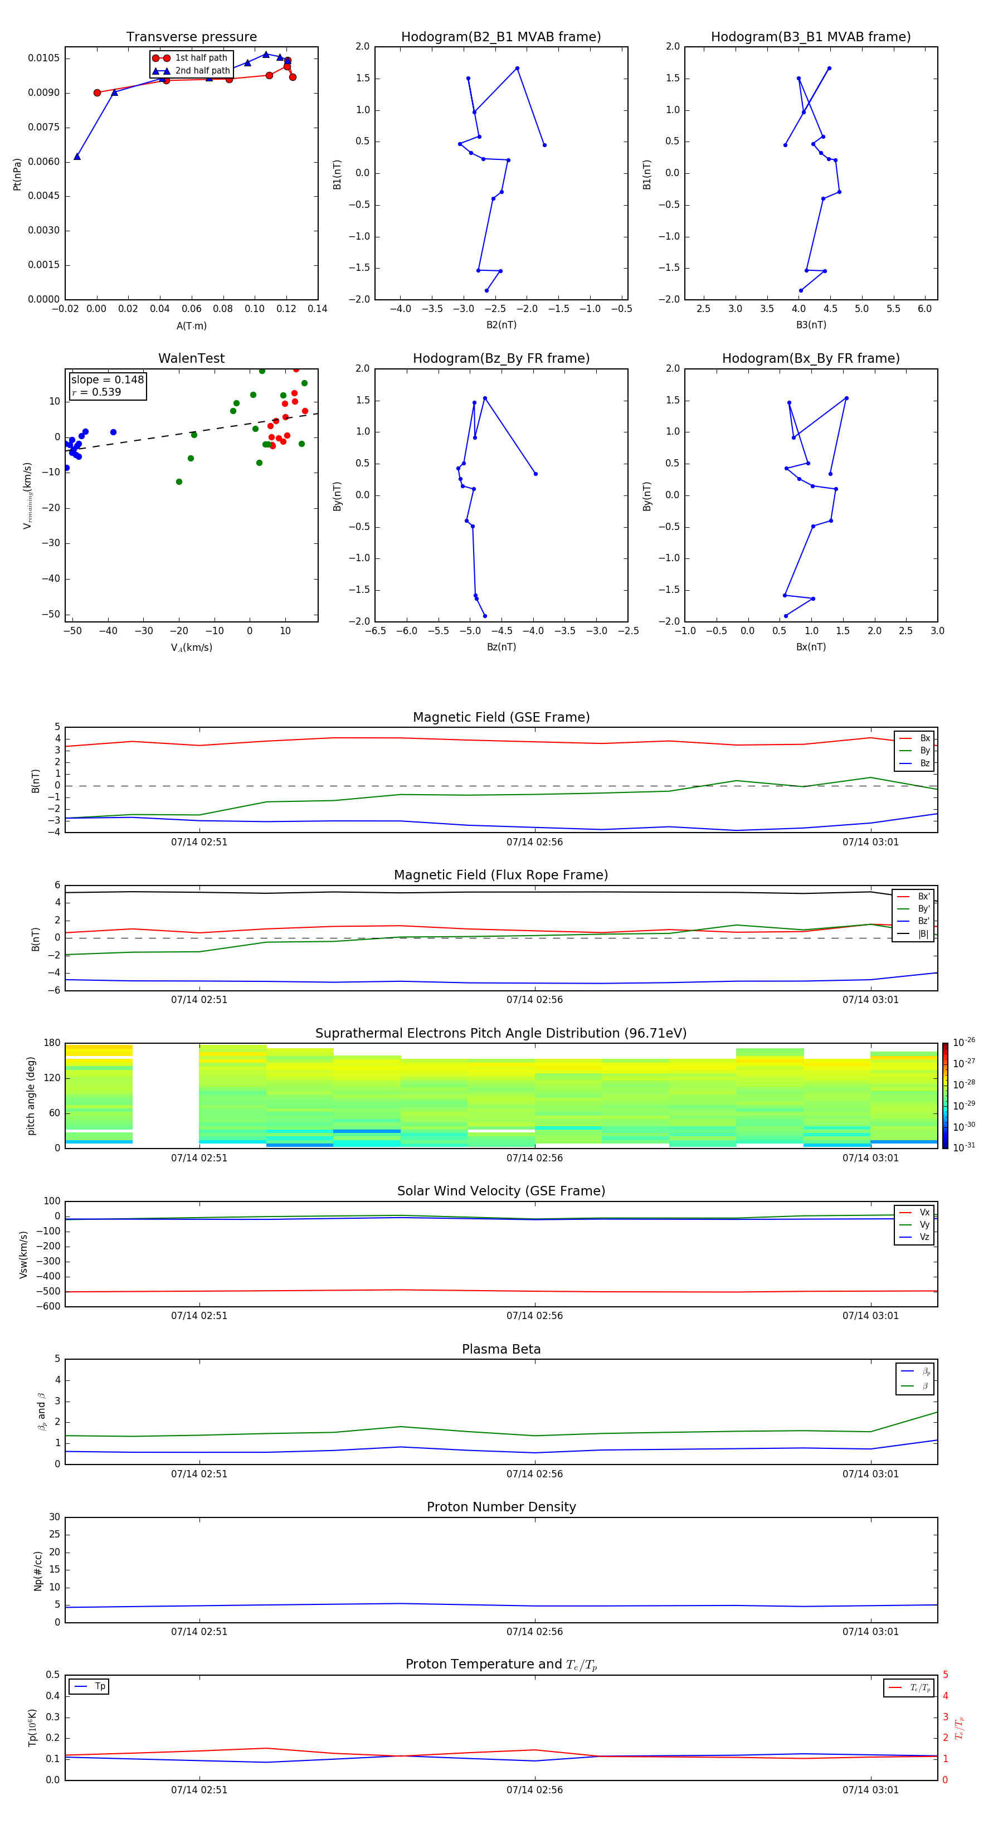This screenshot has width=1003, height=1839.
Task: Click the 'WalenTest' plot title
Action: tap(191, 358)
